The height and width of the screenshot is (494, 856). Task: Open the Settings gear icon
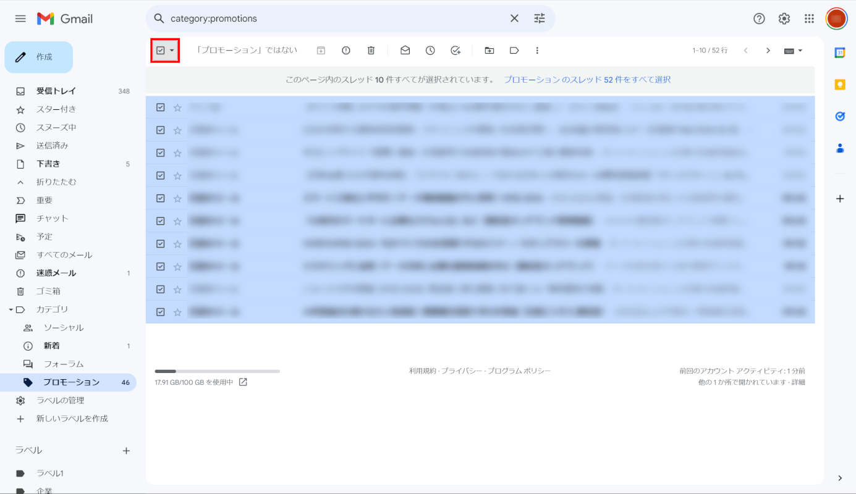[x=784, y=19]
